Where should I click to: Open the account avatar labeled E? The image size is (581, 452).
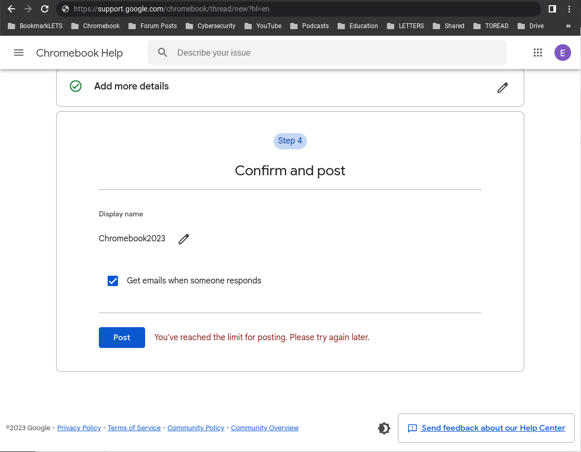[562, 53]
